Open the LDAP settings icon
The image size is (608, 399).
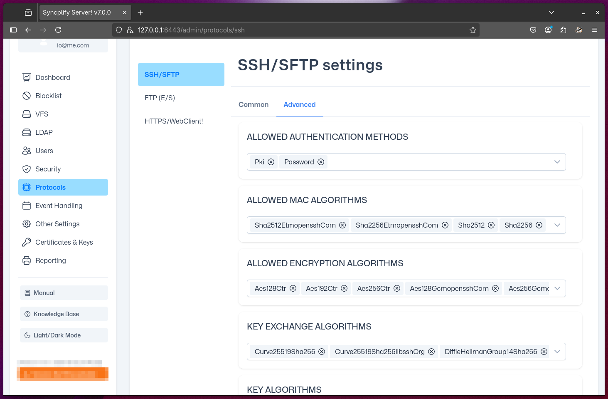(x=27, y=132)
